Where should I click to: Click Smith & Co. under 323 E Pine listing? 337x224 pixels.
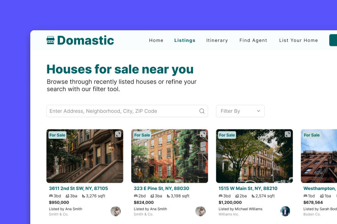click(144, 214)
